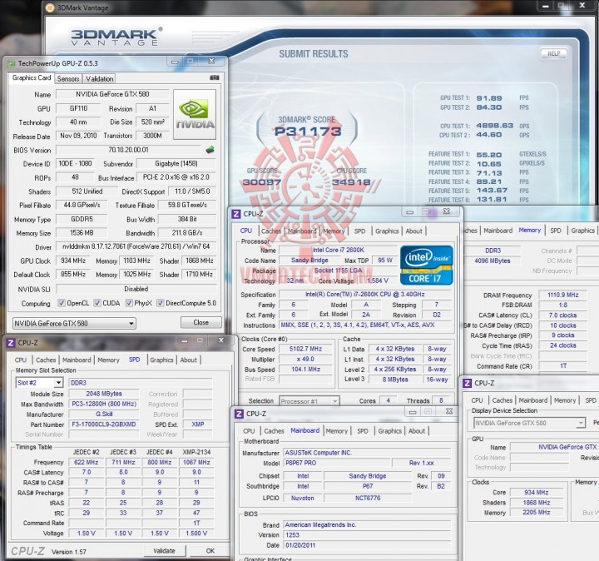The width and height of the screenshot is (599, 561).
Task: Click the GPU-Z screenshot camera icon
Action: [x=215, y=77]
